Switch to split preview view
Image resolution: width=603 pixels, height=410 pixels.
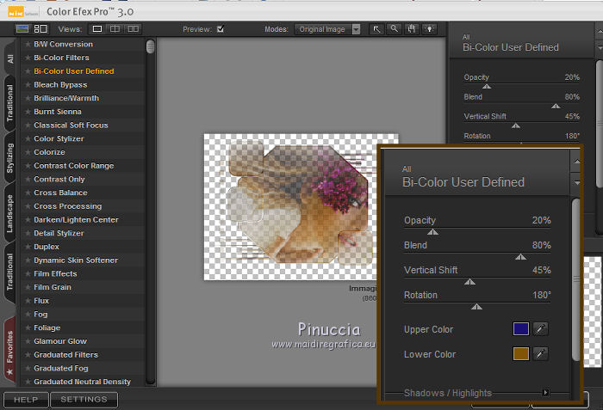pos(115,29)
